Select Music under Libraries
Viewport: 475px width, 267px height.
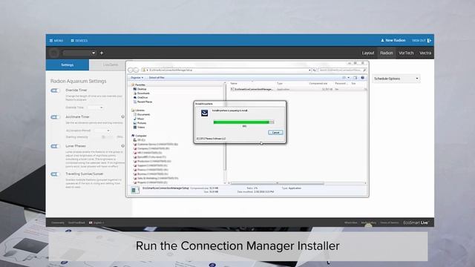pos(139,119)
